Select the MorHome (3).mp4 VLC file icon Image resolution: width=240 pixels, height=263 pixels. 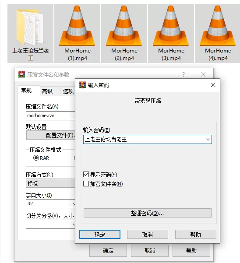[x=171, y=26]
